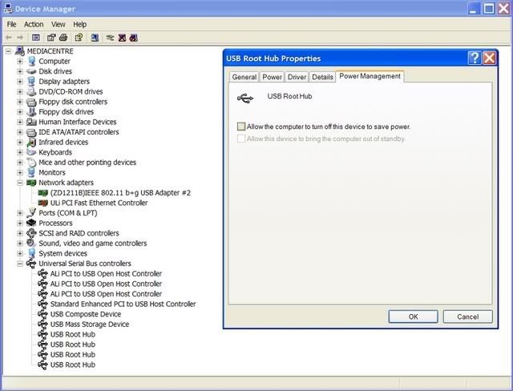This screenshot has height=391, width=513.
Task: Click the DVD/CD-ROM drives category icon
Action: point(31,91)
